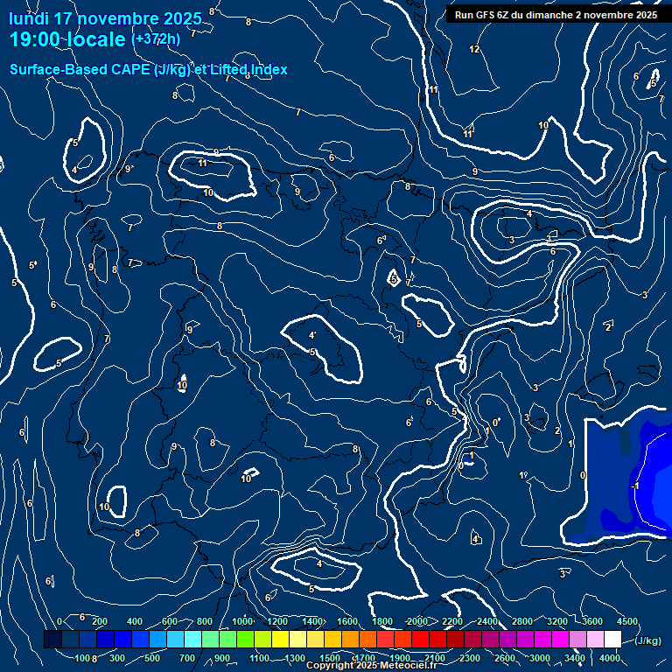
Task: Click the "1900" label below the scale
Action: (400, 658)
